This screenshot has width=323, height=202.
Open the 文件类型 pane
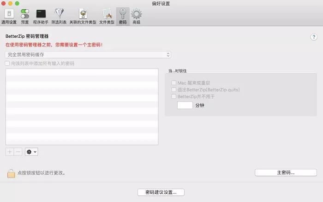(x=107, y=17)
